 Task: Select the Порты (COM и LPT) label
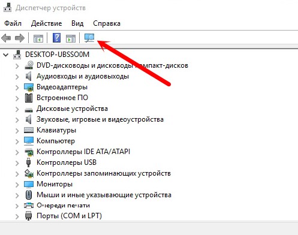pyautogui.click(x=69, y=216)
